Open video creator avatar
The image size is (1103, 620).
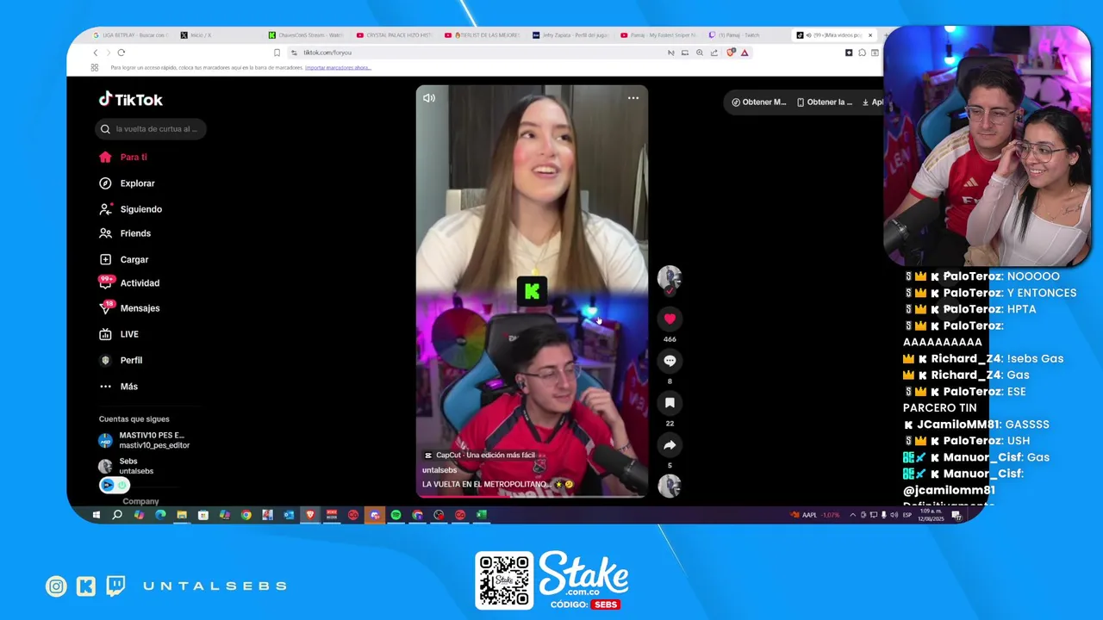coord(670,279)
